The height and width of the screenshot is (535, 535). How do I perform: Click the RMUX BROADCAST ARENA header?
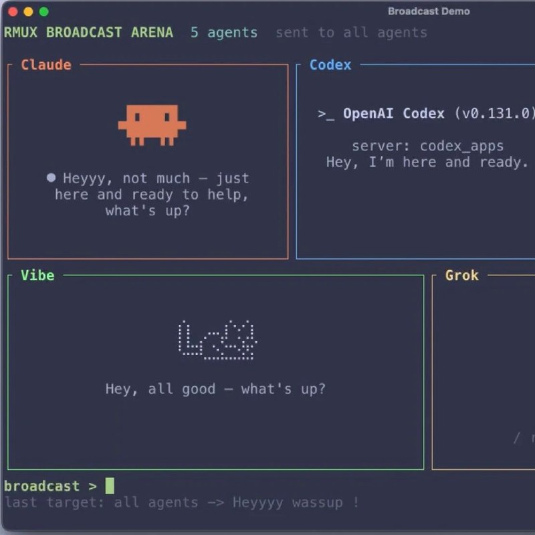(88, 32)
